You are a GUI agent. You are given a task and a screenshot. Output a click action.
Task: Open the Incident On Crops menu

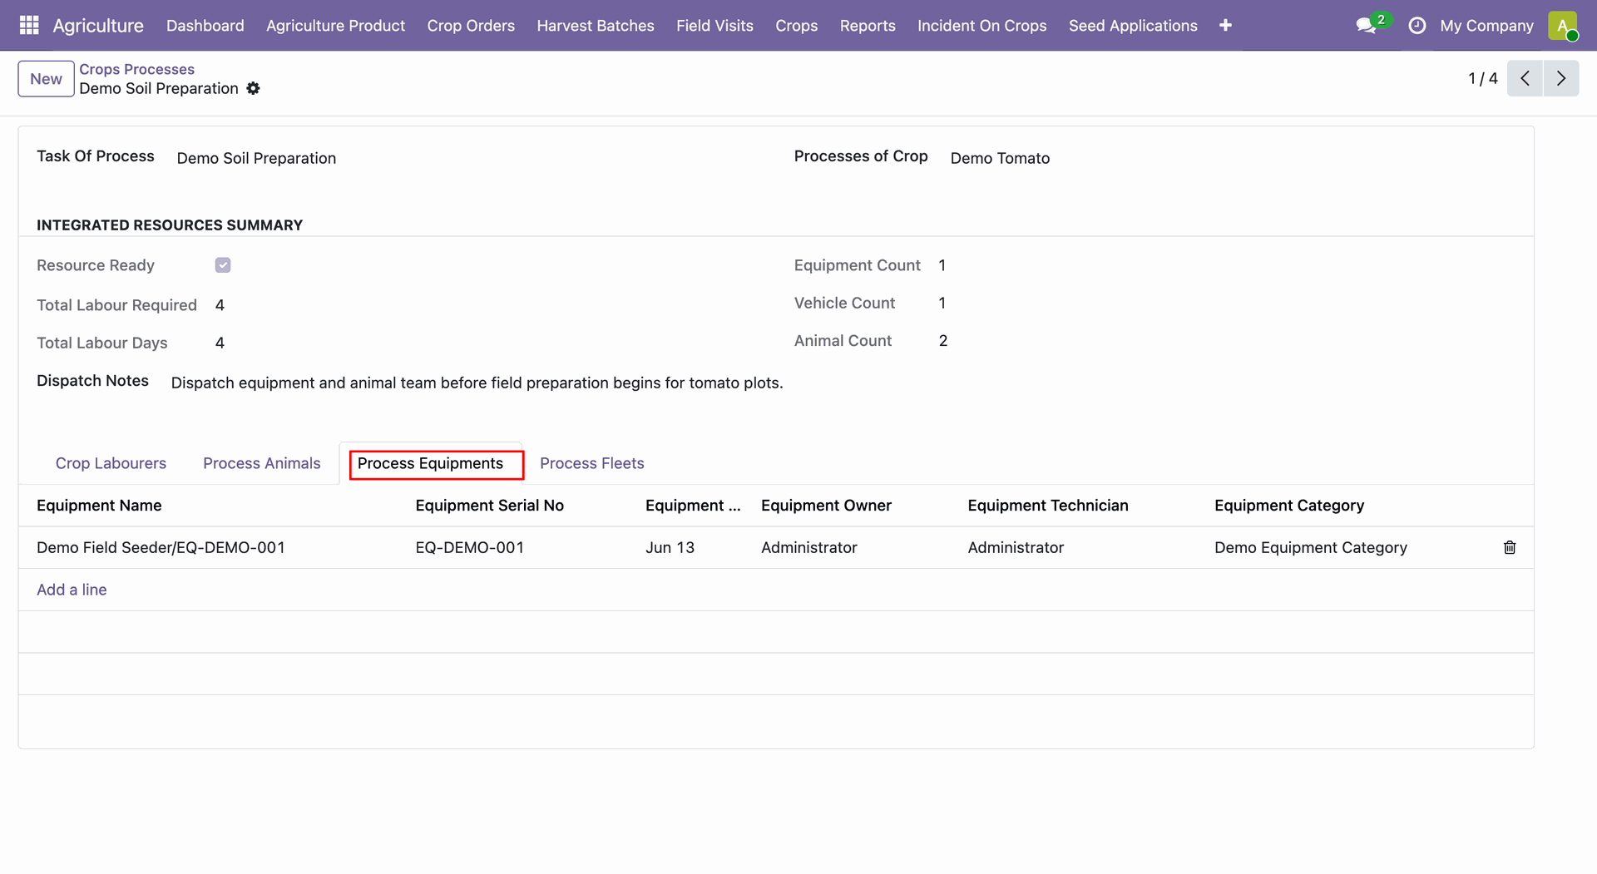(982, 26)
